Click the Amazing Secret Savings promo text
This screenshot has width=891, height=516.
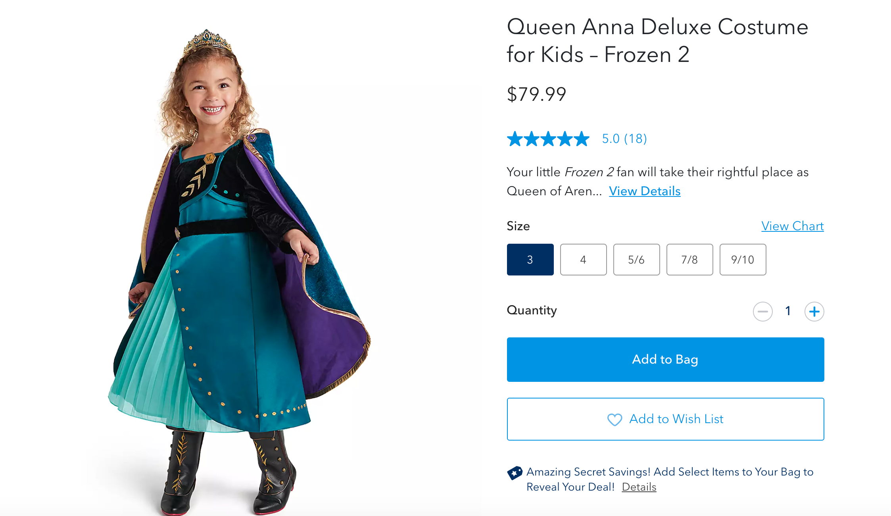point(670,472)
